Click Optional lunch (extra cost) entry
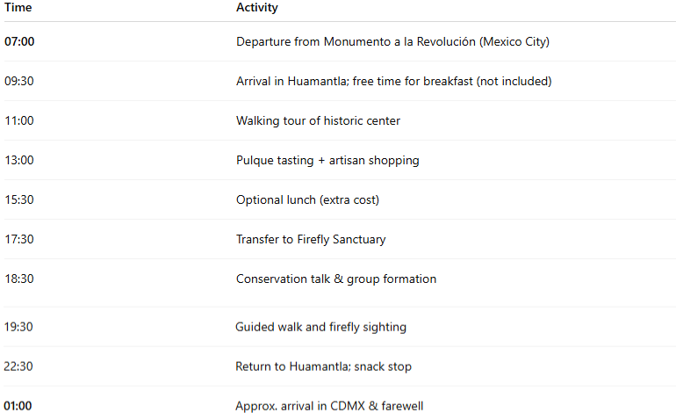This screenshot has width=676, height=420. [x=307, y=199]
